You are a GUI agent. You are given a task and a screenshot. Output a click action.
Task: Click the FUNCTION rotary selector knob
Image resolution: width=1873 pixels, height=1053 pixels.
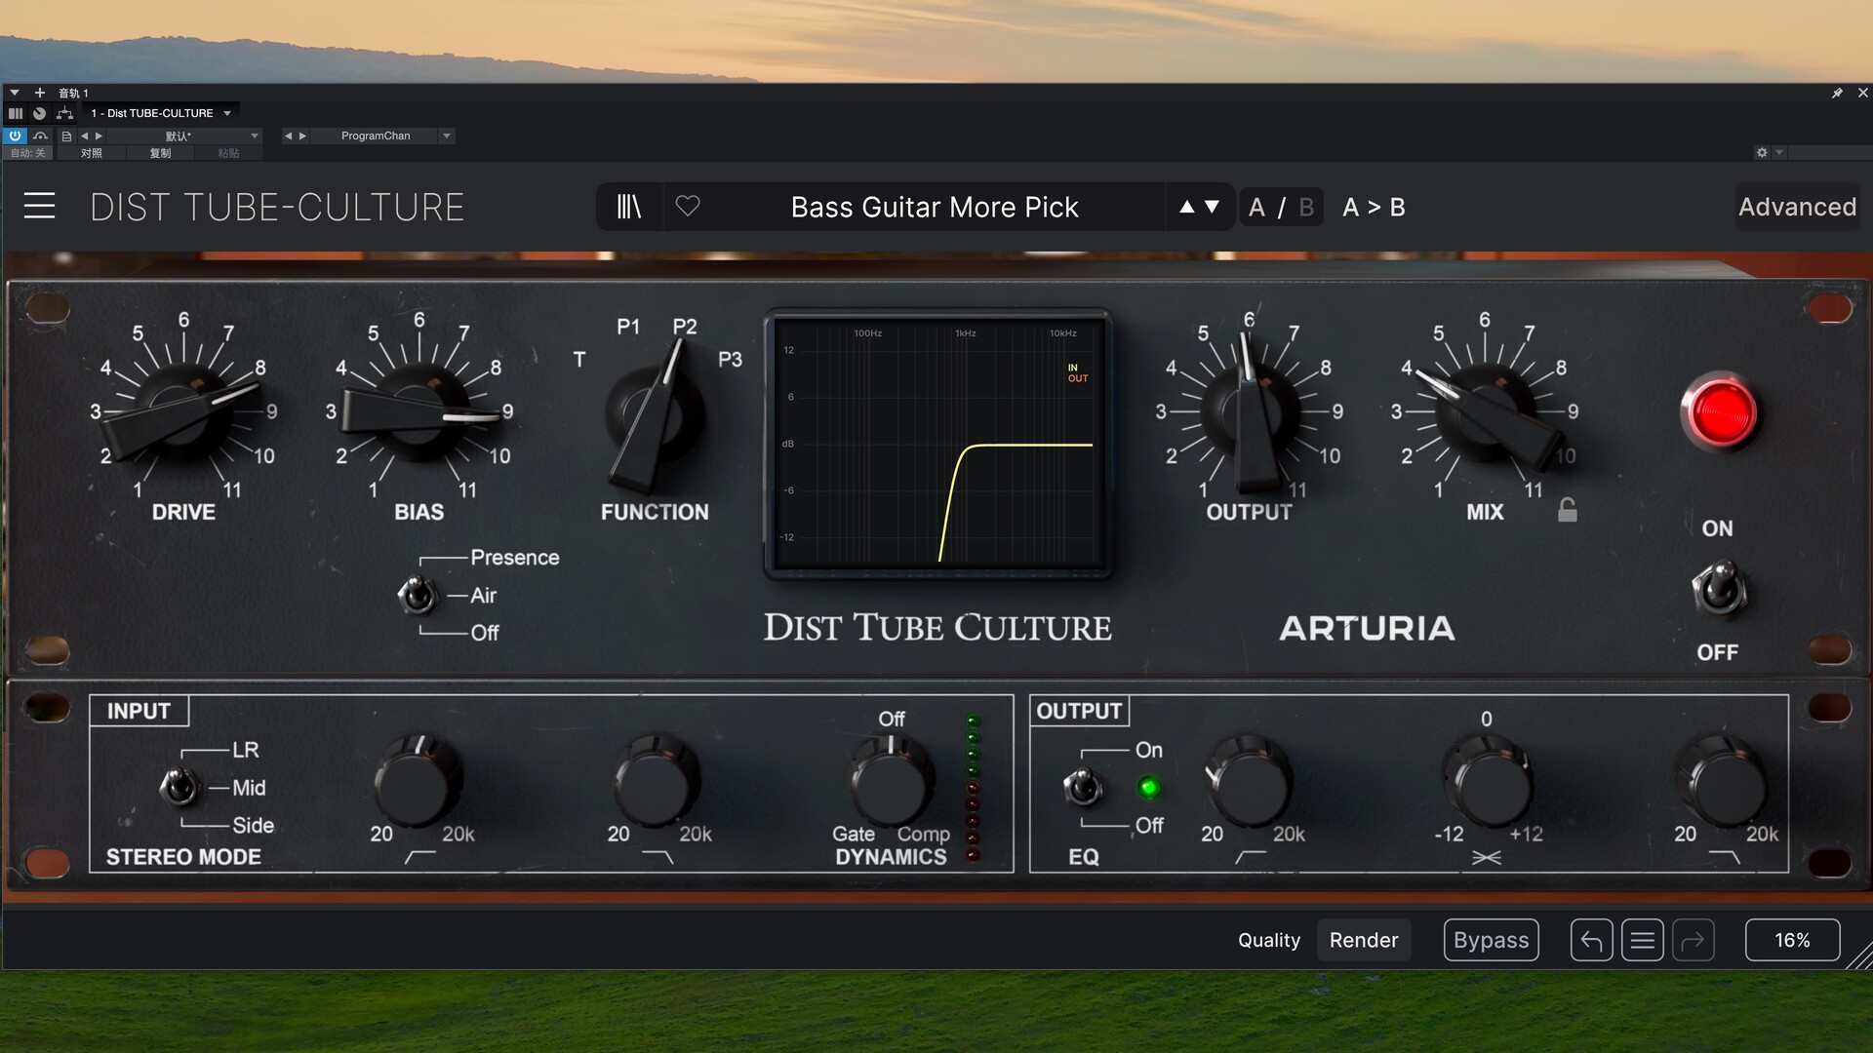(654, 414)
